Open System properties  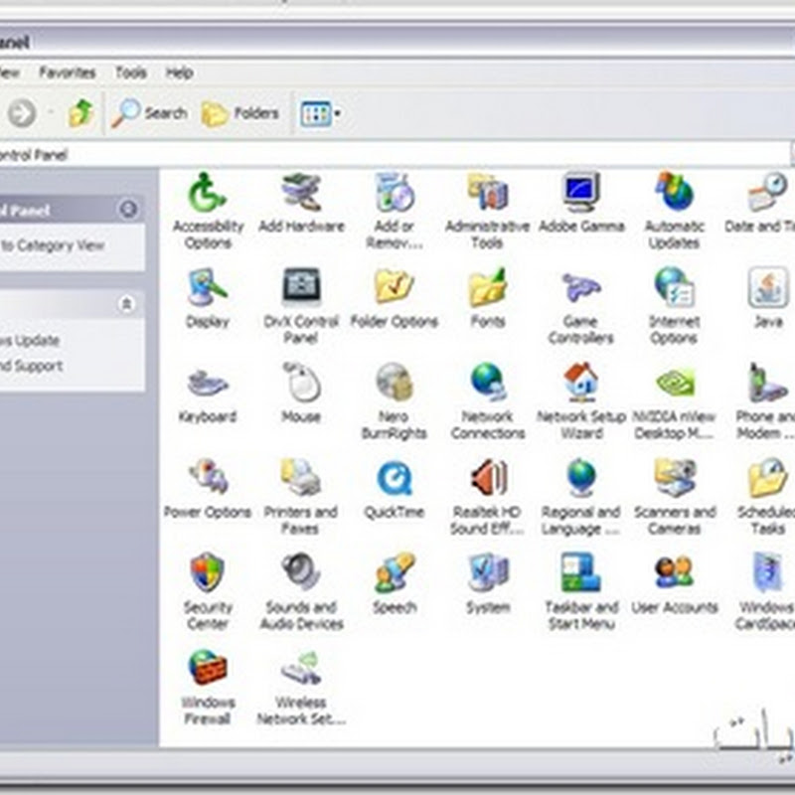coord(487,584)
